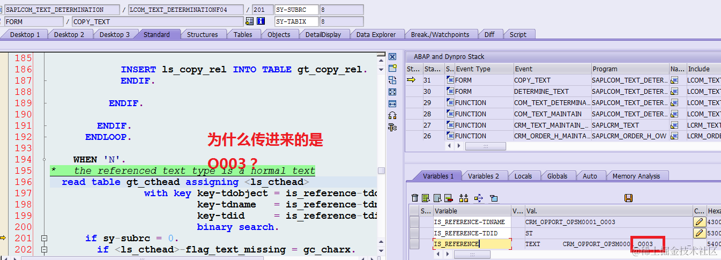Select the Auto tab
Viewport: 721px width, 260px height.
590,176
